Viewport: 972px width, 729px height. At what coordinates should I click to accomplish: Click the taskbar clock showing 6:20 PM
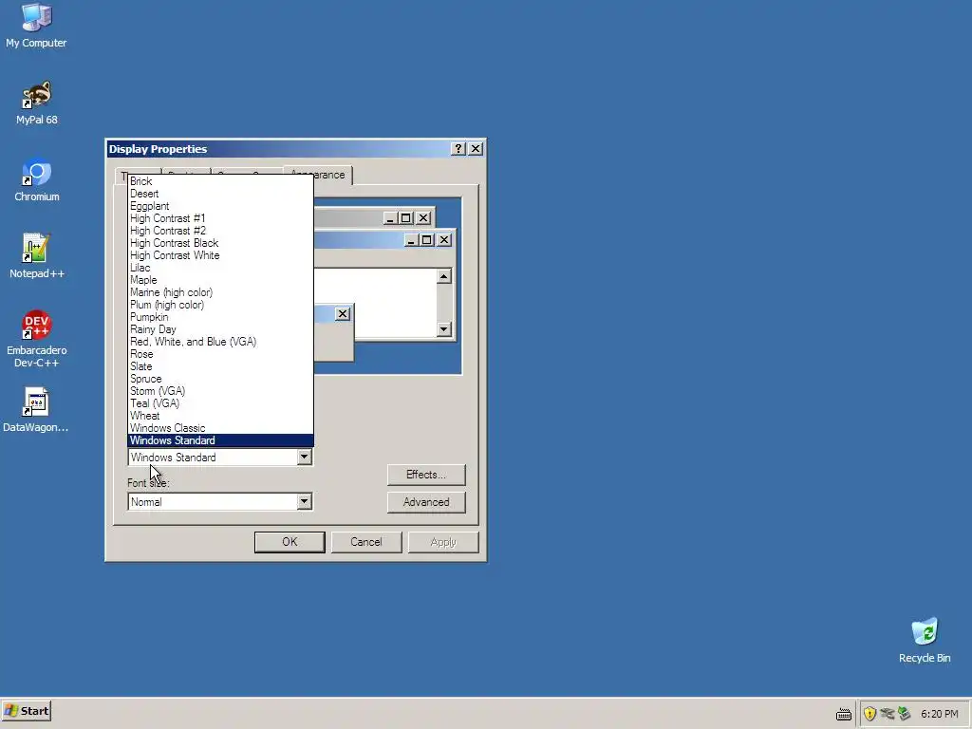point(939,714)
